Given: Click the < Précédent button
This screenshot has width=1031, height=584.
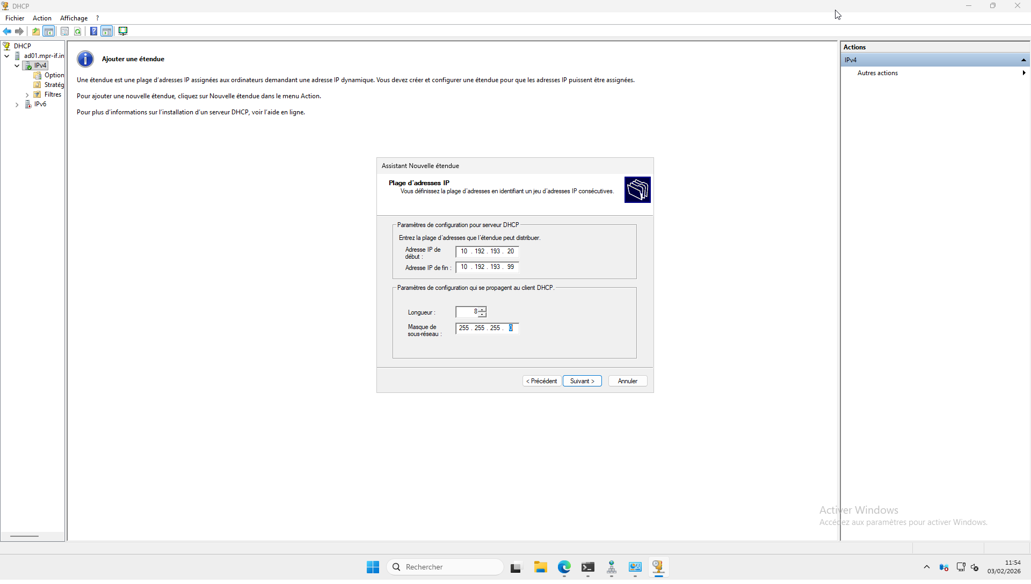Looking at the screenshot, I should point(541,381).
